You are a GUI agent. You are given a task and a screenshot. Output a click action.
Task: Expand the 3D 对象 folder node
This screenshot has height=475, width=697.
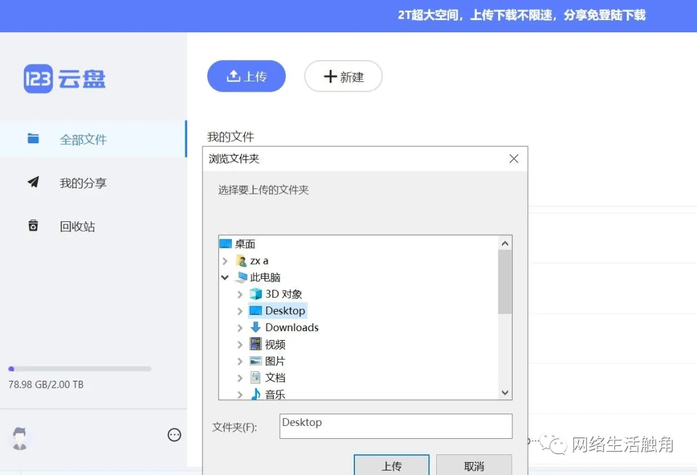coord(239,294)
